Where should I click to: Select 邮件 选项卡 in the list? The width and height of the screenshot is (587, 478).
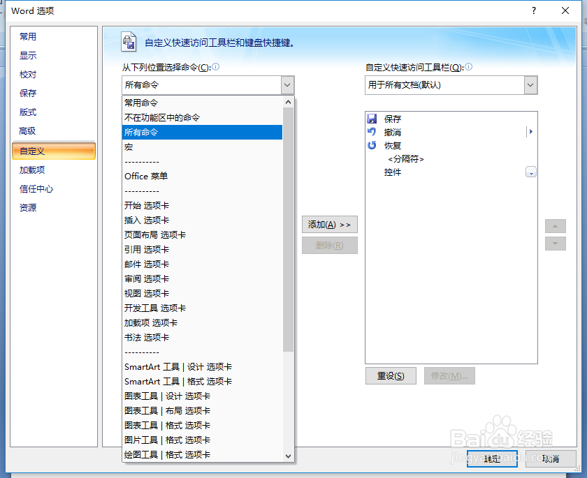click(202, 264)
